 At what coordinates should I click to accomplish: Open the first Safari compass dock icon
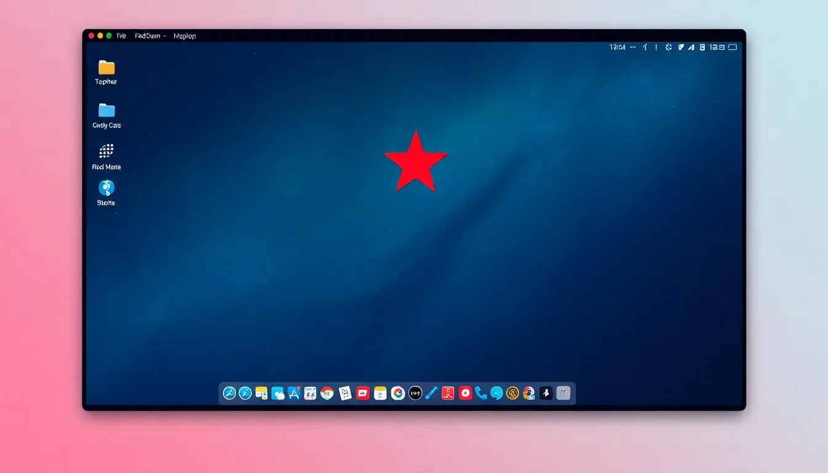click(x=229, y=393)
